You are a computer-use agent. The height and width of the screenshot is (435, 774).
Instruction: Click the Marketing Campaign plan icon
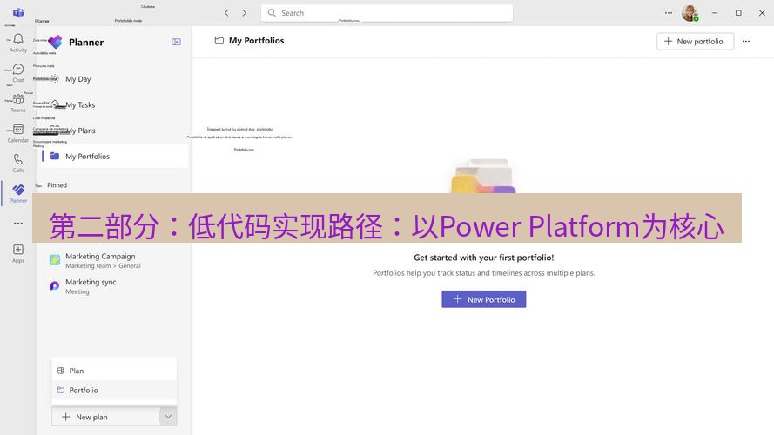coord(55,259)
